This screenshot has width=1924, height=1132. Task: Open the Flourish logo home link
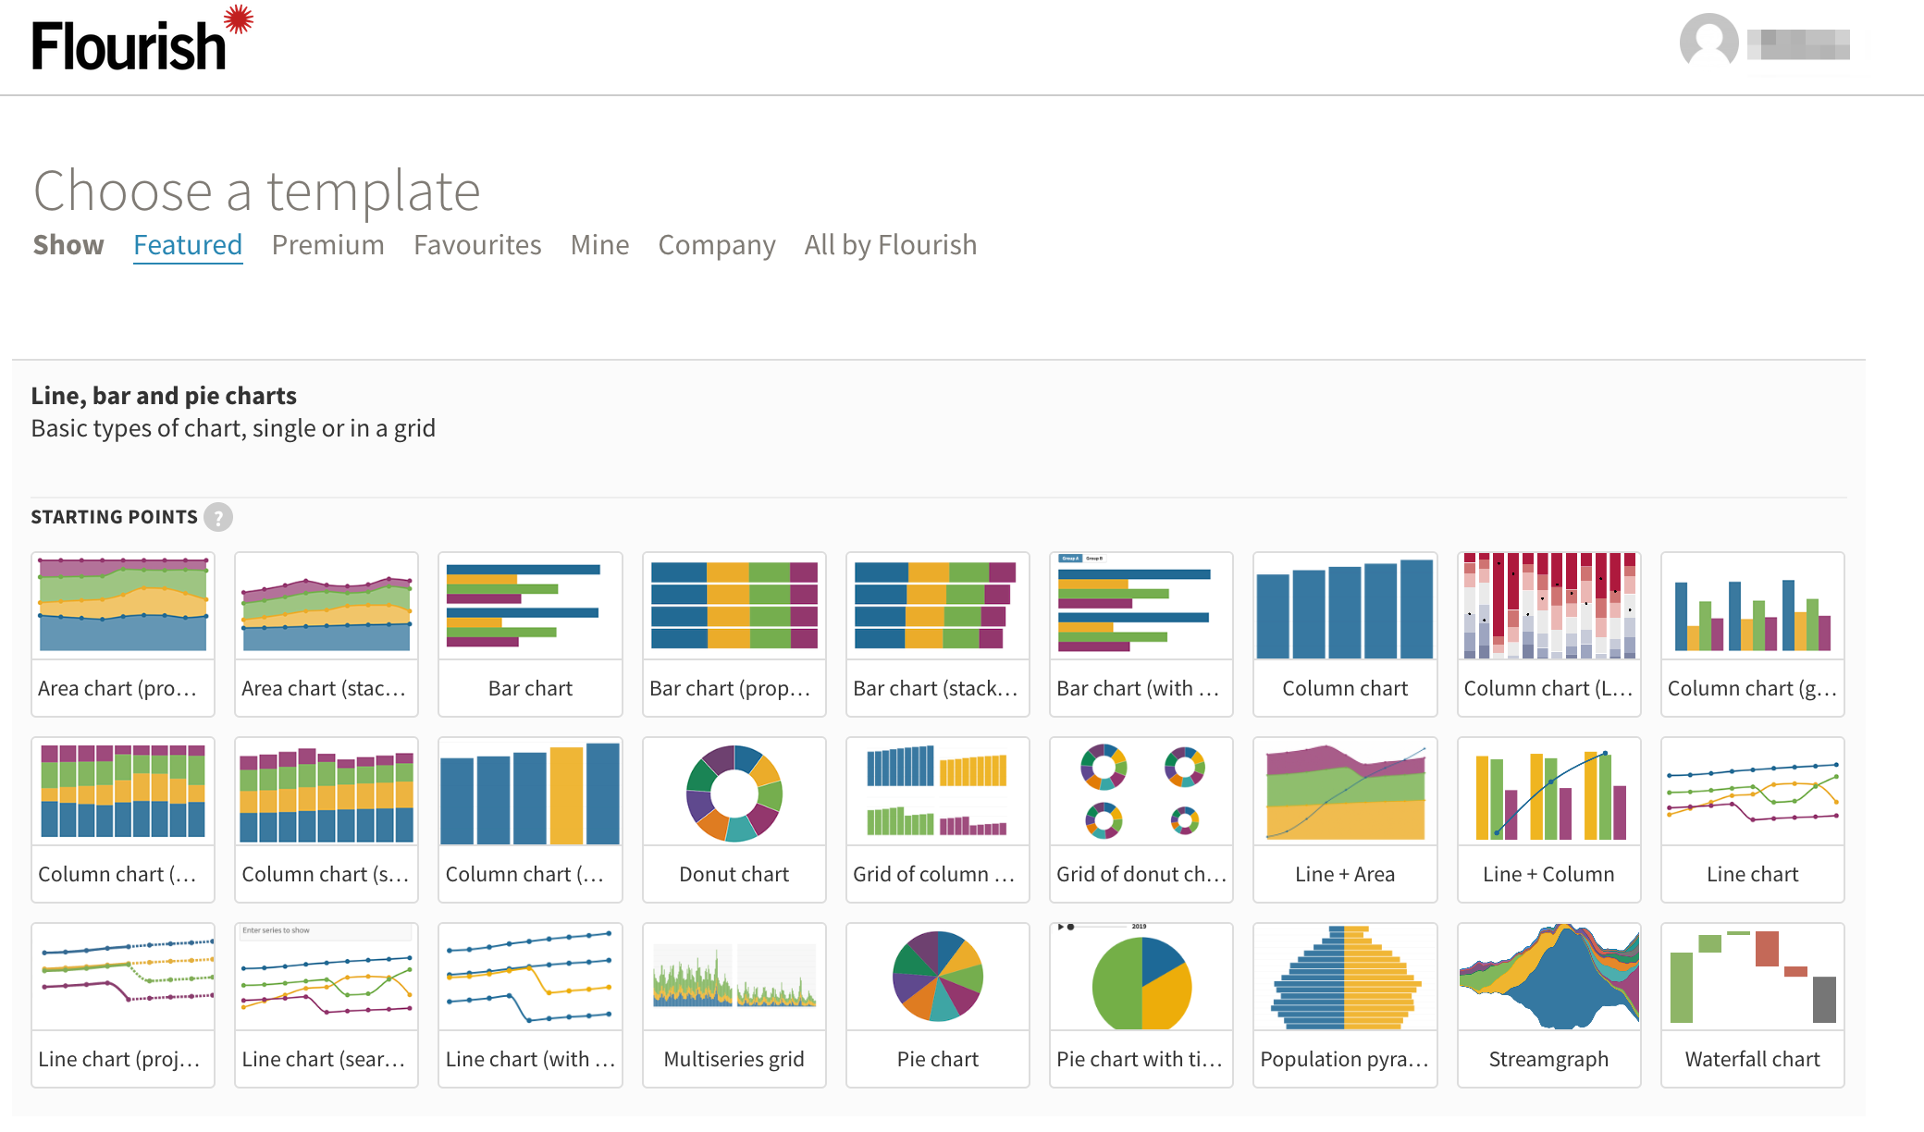pos(142,39)
